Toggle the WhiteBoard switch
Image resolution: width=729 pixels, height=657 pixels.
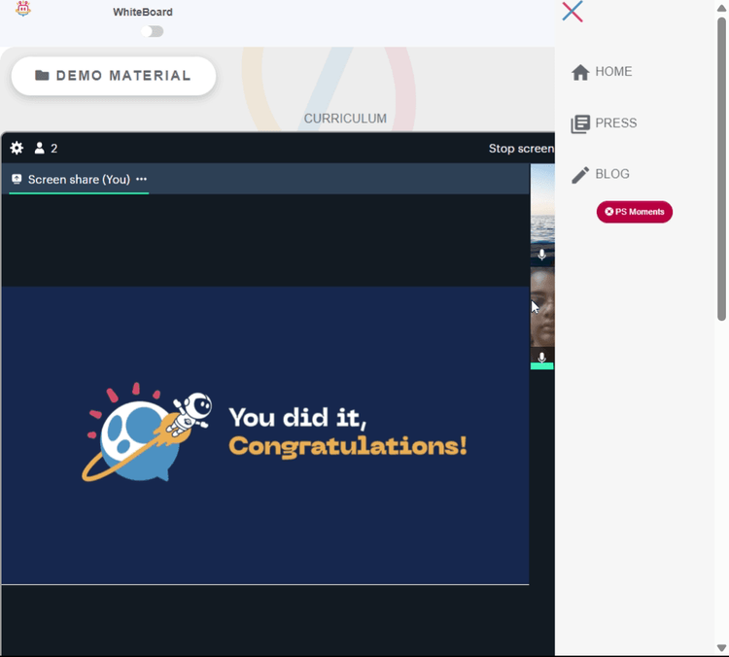click(x=152, y=31)
